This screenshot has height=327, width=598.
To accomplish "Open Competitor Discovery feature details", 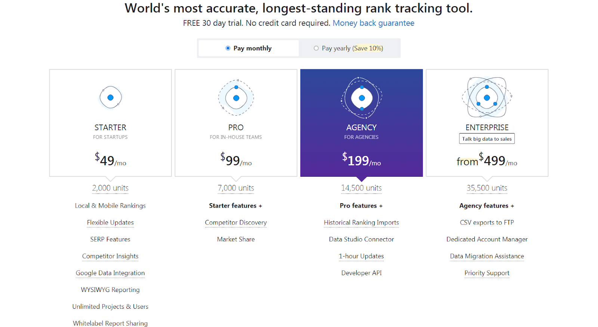I will [236, 223].
